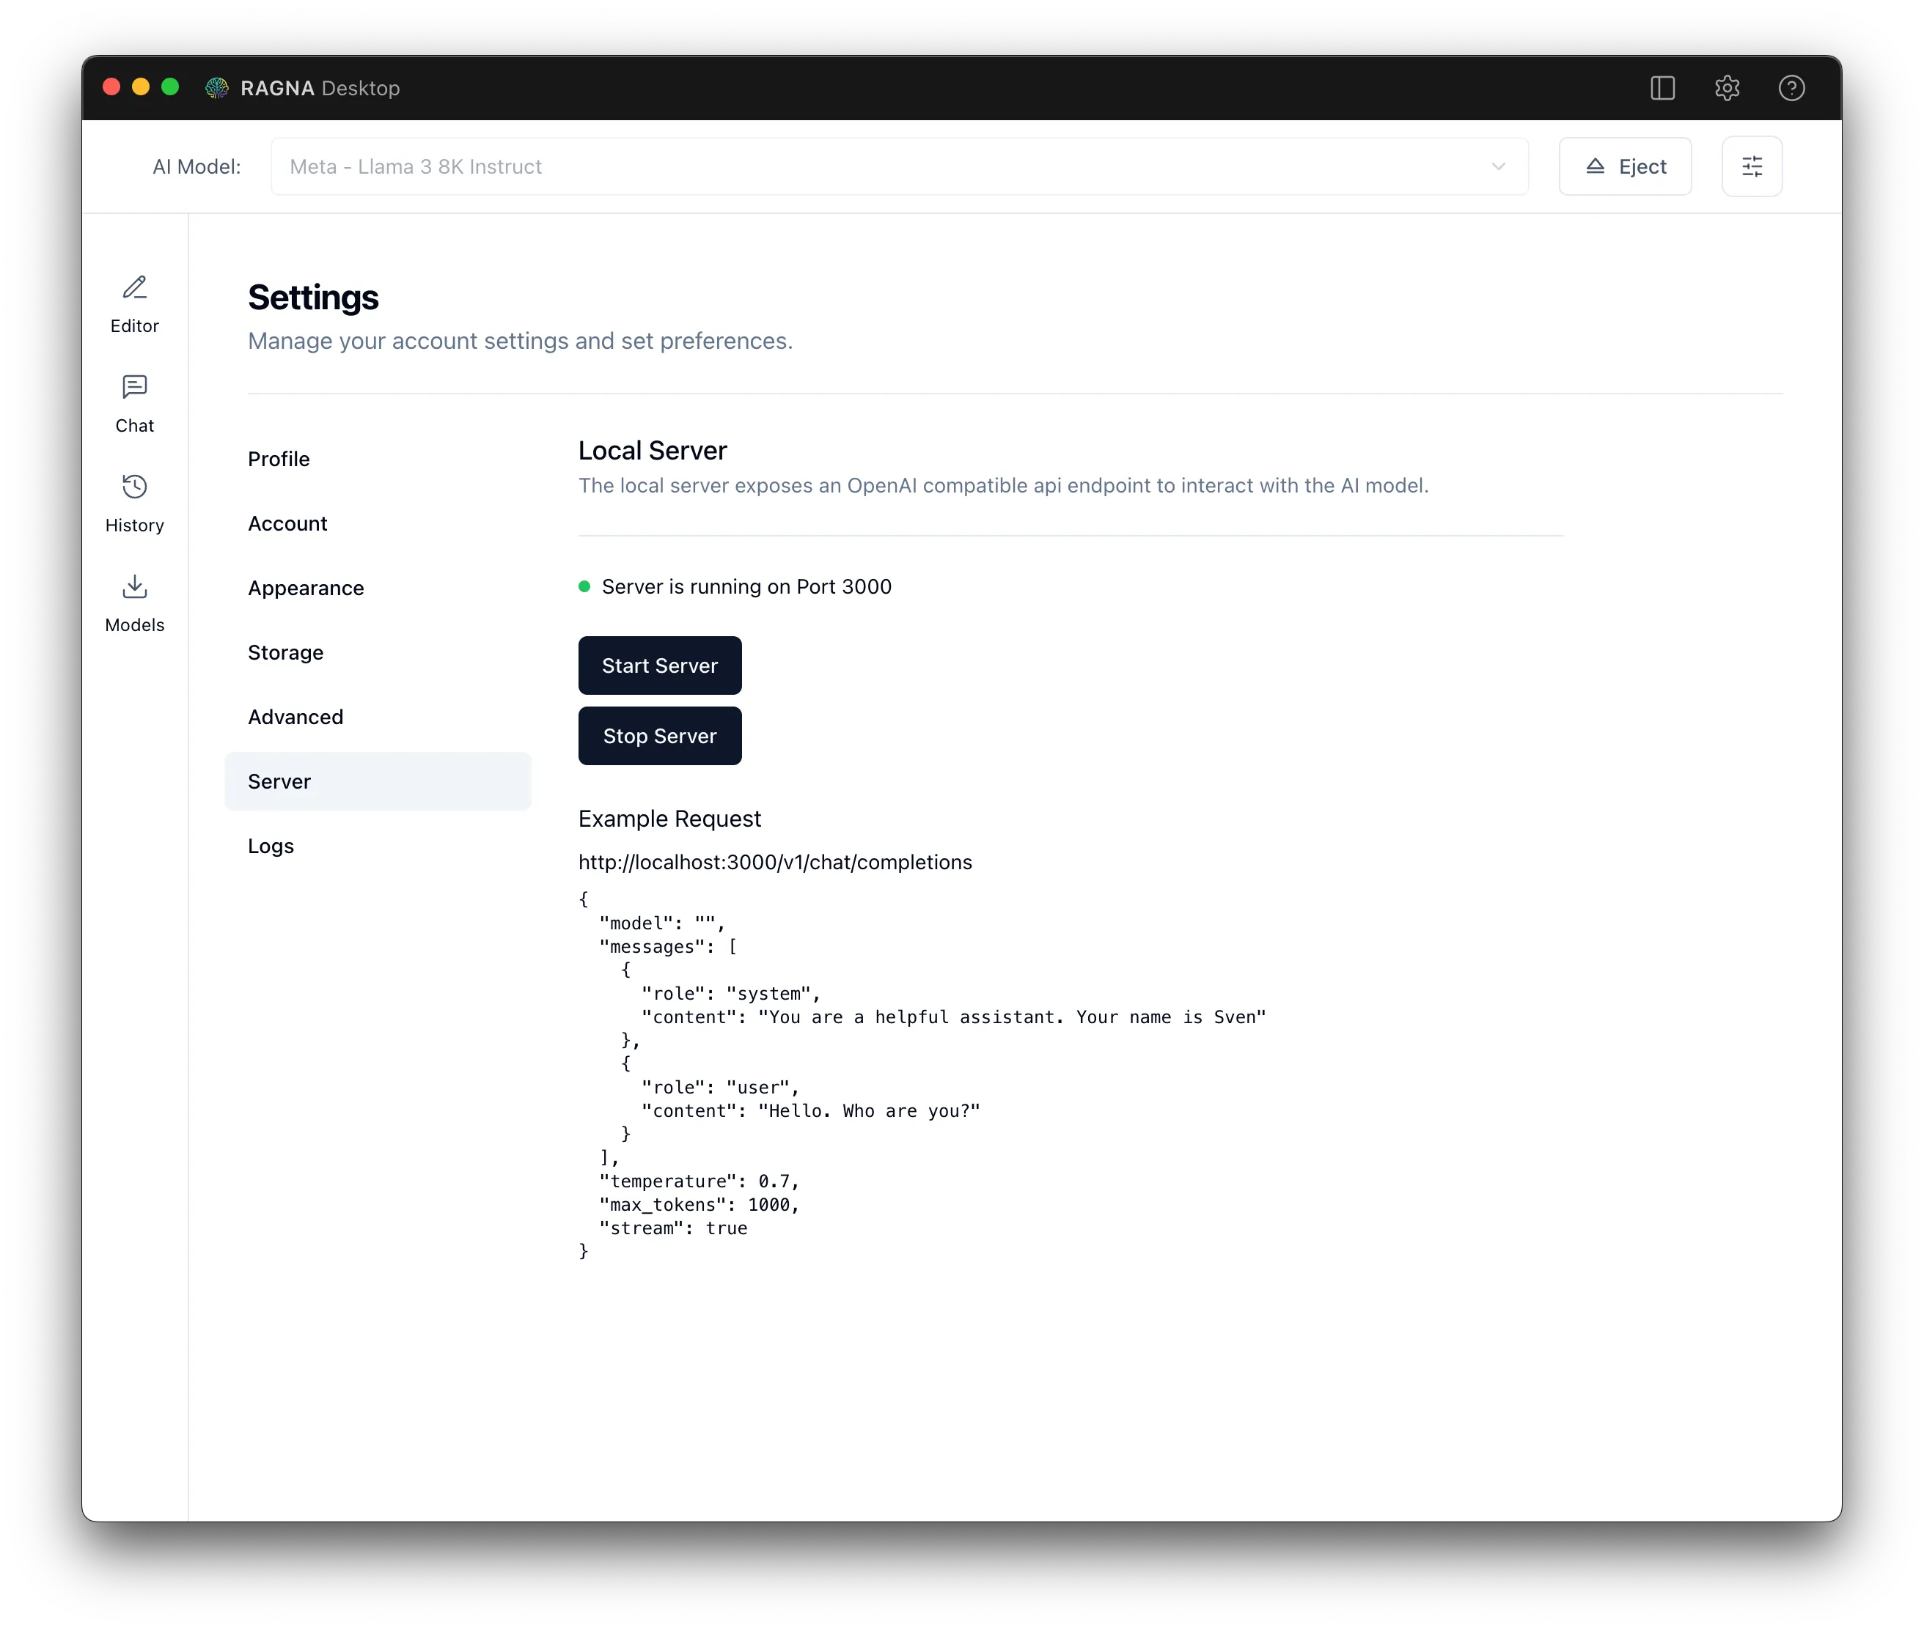
Task: Switch to Appearance settings
Action: [306, 588]
